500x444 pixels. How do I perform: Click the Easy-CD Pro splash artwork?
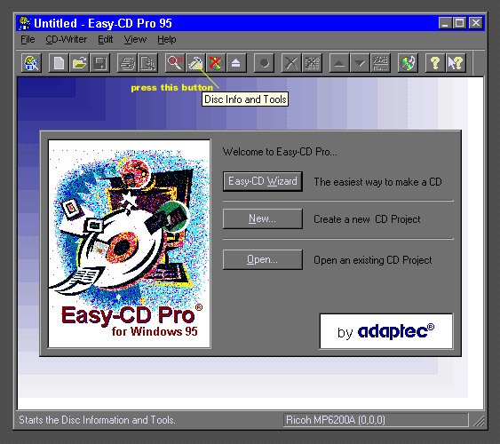point(129,244)
